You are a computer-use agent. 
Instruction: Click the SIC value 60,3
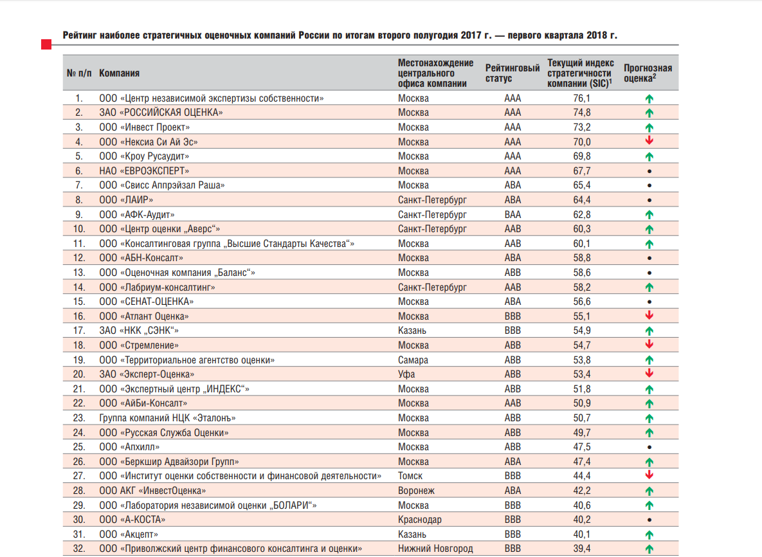click(581, 229)
